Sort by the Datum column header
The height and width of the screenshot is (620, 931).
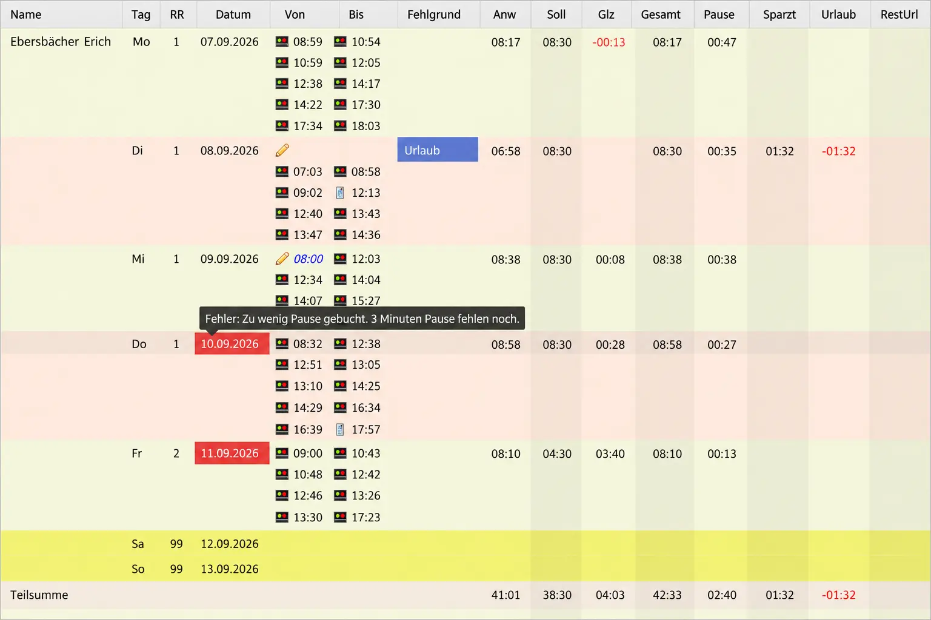[233, 15]
